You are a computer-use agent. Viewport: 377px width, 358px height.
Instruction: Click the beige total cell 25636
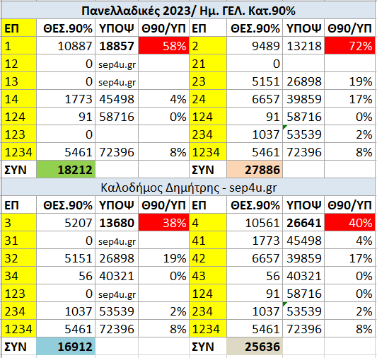tap(255, 347)
